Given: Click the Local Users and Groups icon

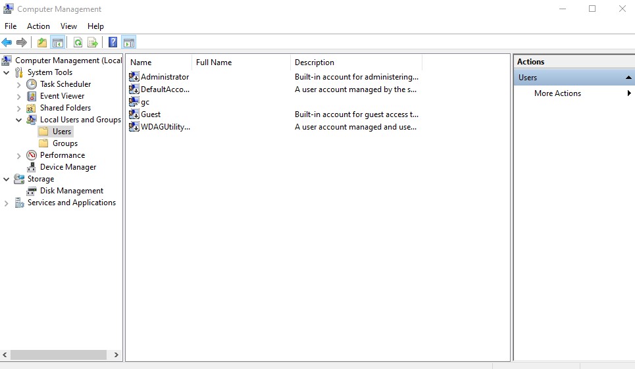Looking at the screenshot, I should 31,120.
